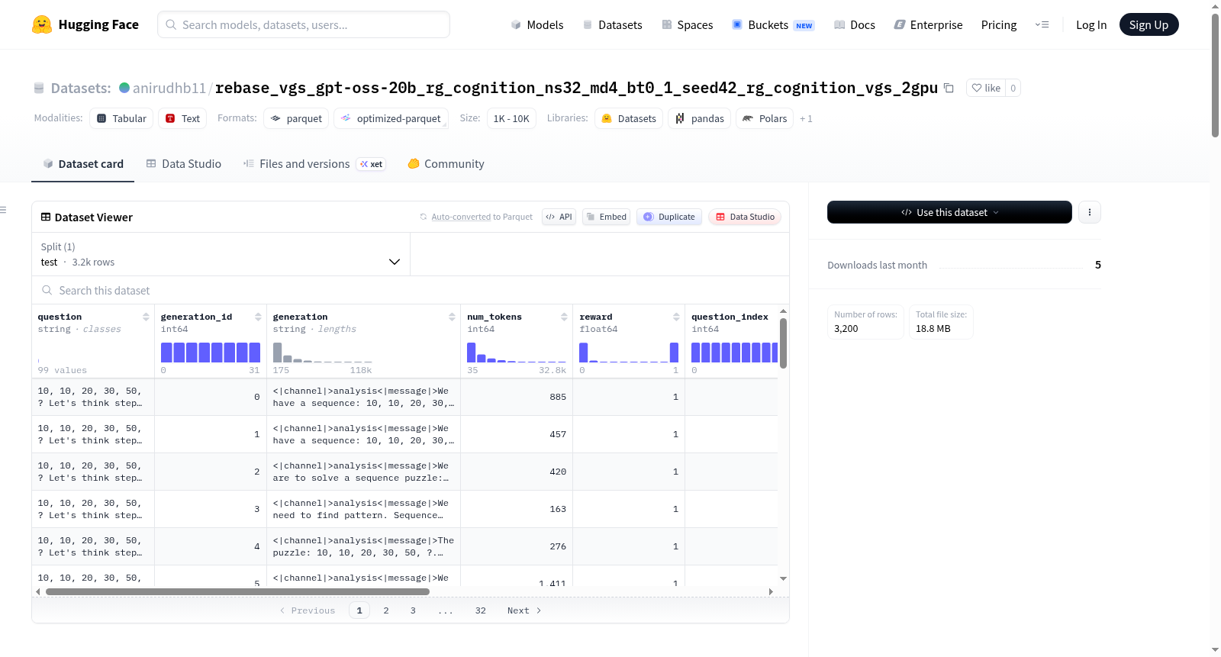The width and height of the screenshot is (1221, 657).
Task: Click the pandas library tag
Action: coord(700,118)
